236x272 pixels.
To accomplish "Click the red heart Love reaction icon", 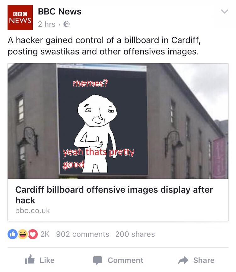I will pyautogui.click(x=33, y=234).
